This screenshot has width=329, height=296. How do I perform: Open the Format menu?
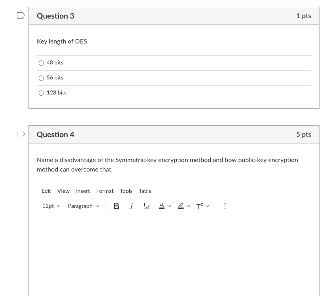coord(105,191)
